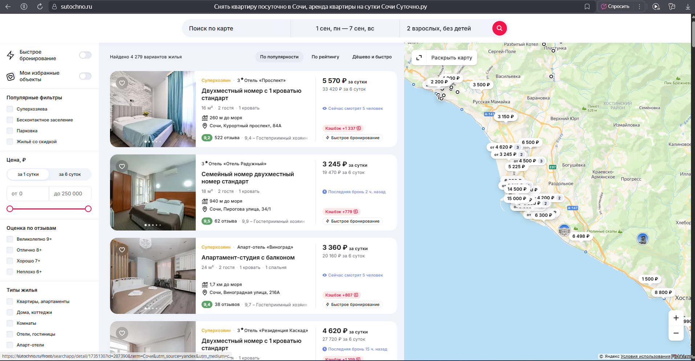Viewport: 695px width, 361px height.
Task: Check Комнаты type filter
Action: point(10,323)
